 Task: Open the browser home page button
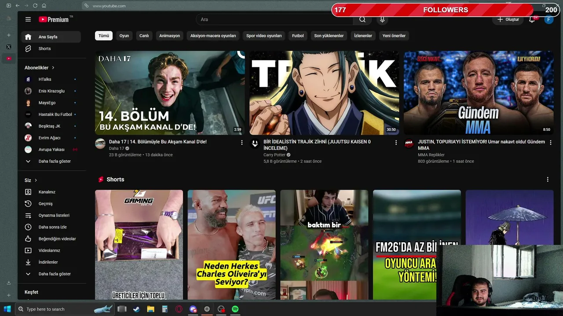[x=44, y=6]
